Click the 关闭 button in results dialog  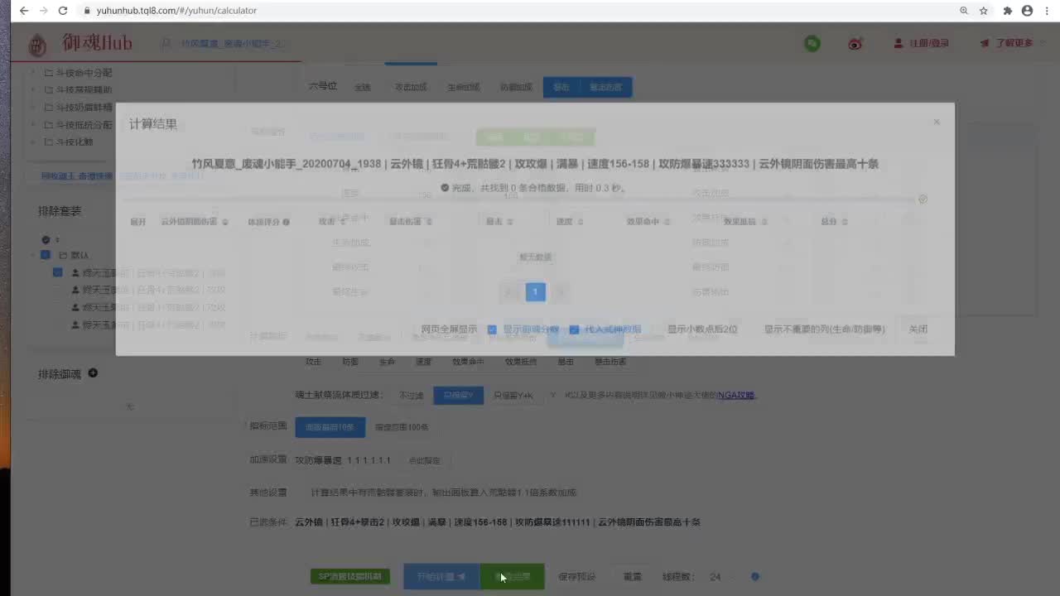coord(918,329)
